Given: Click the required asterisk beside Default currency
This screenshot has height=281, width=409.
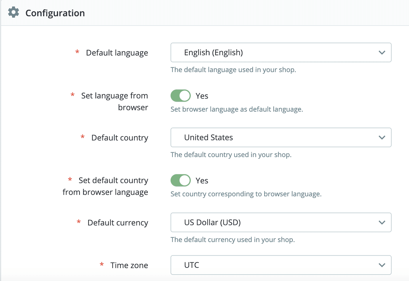Looking at the screenshot, I should pos(78,222).
